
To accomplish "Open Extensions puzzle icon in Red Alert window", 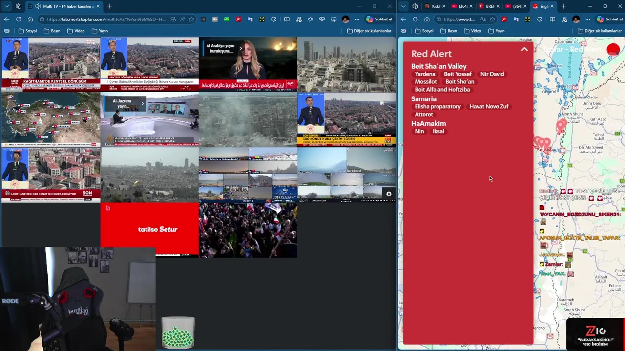I will click(x=539, y=19).
